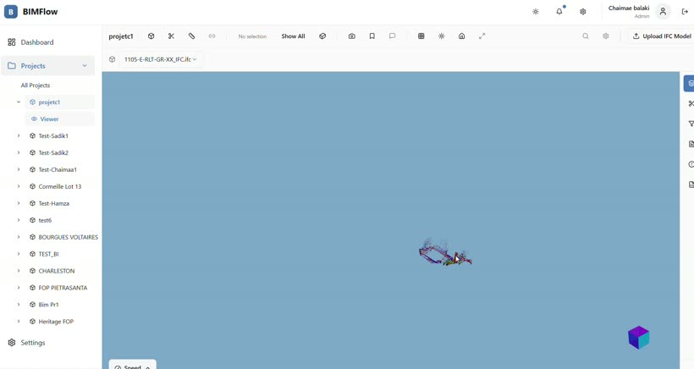694x369 pixels.
Task: Open the Projects menu item
Action: (47, 66)
